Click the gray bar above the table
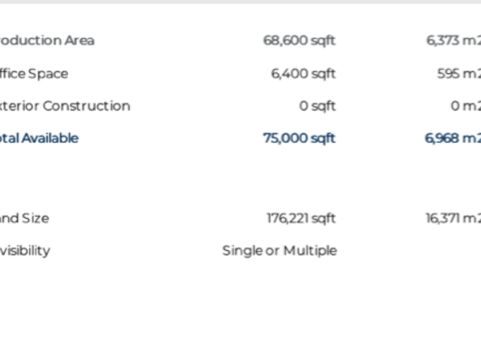 click(x=240, y=2)
